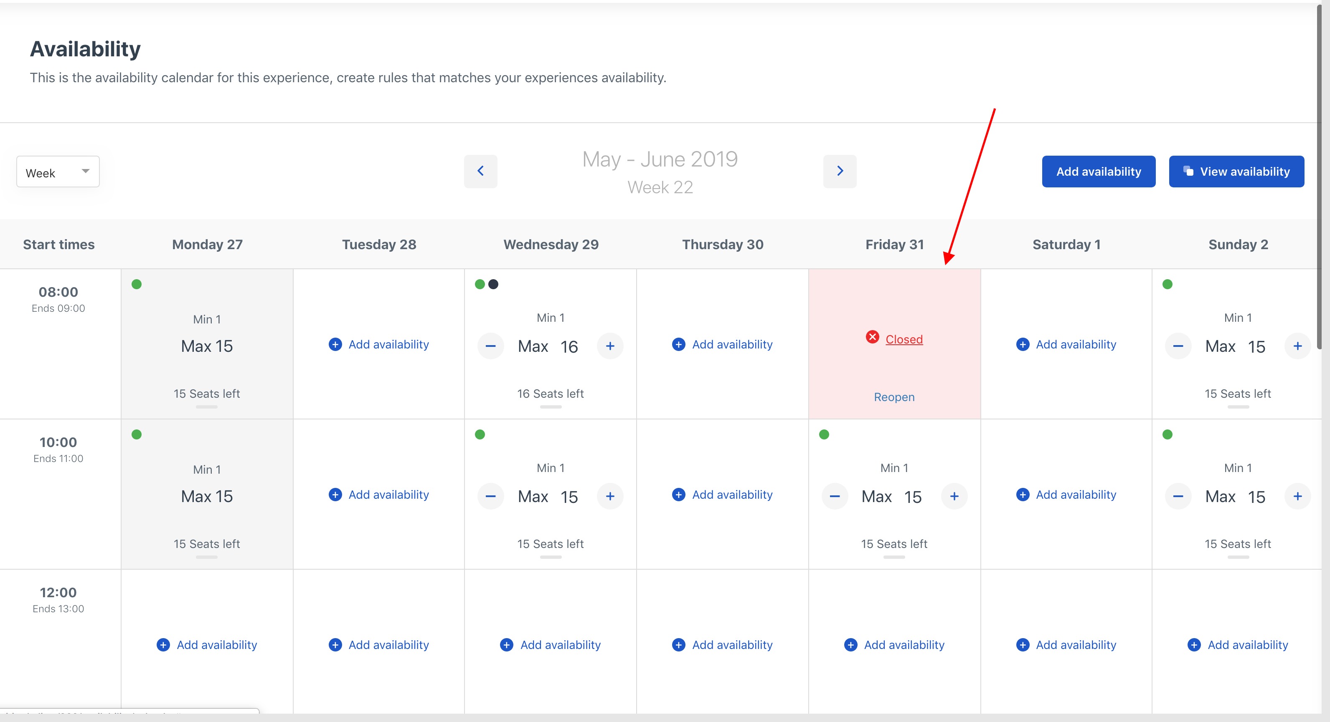1330x722 pixels.
Task: Click red X closed icon on Friday 31
Action: coord(872,337)
